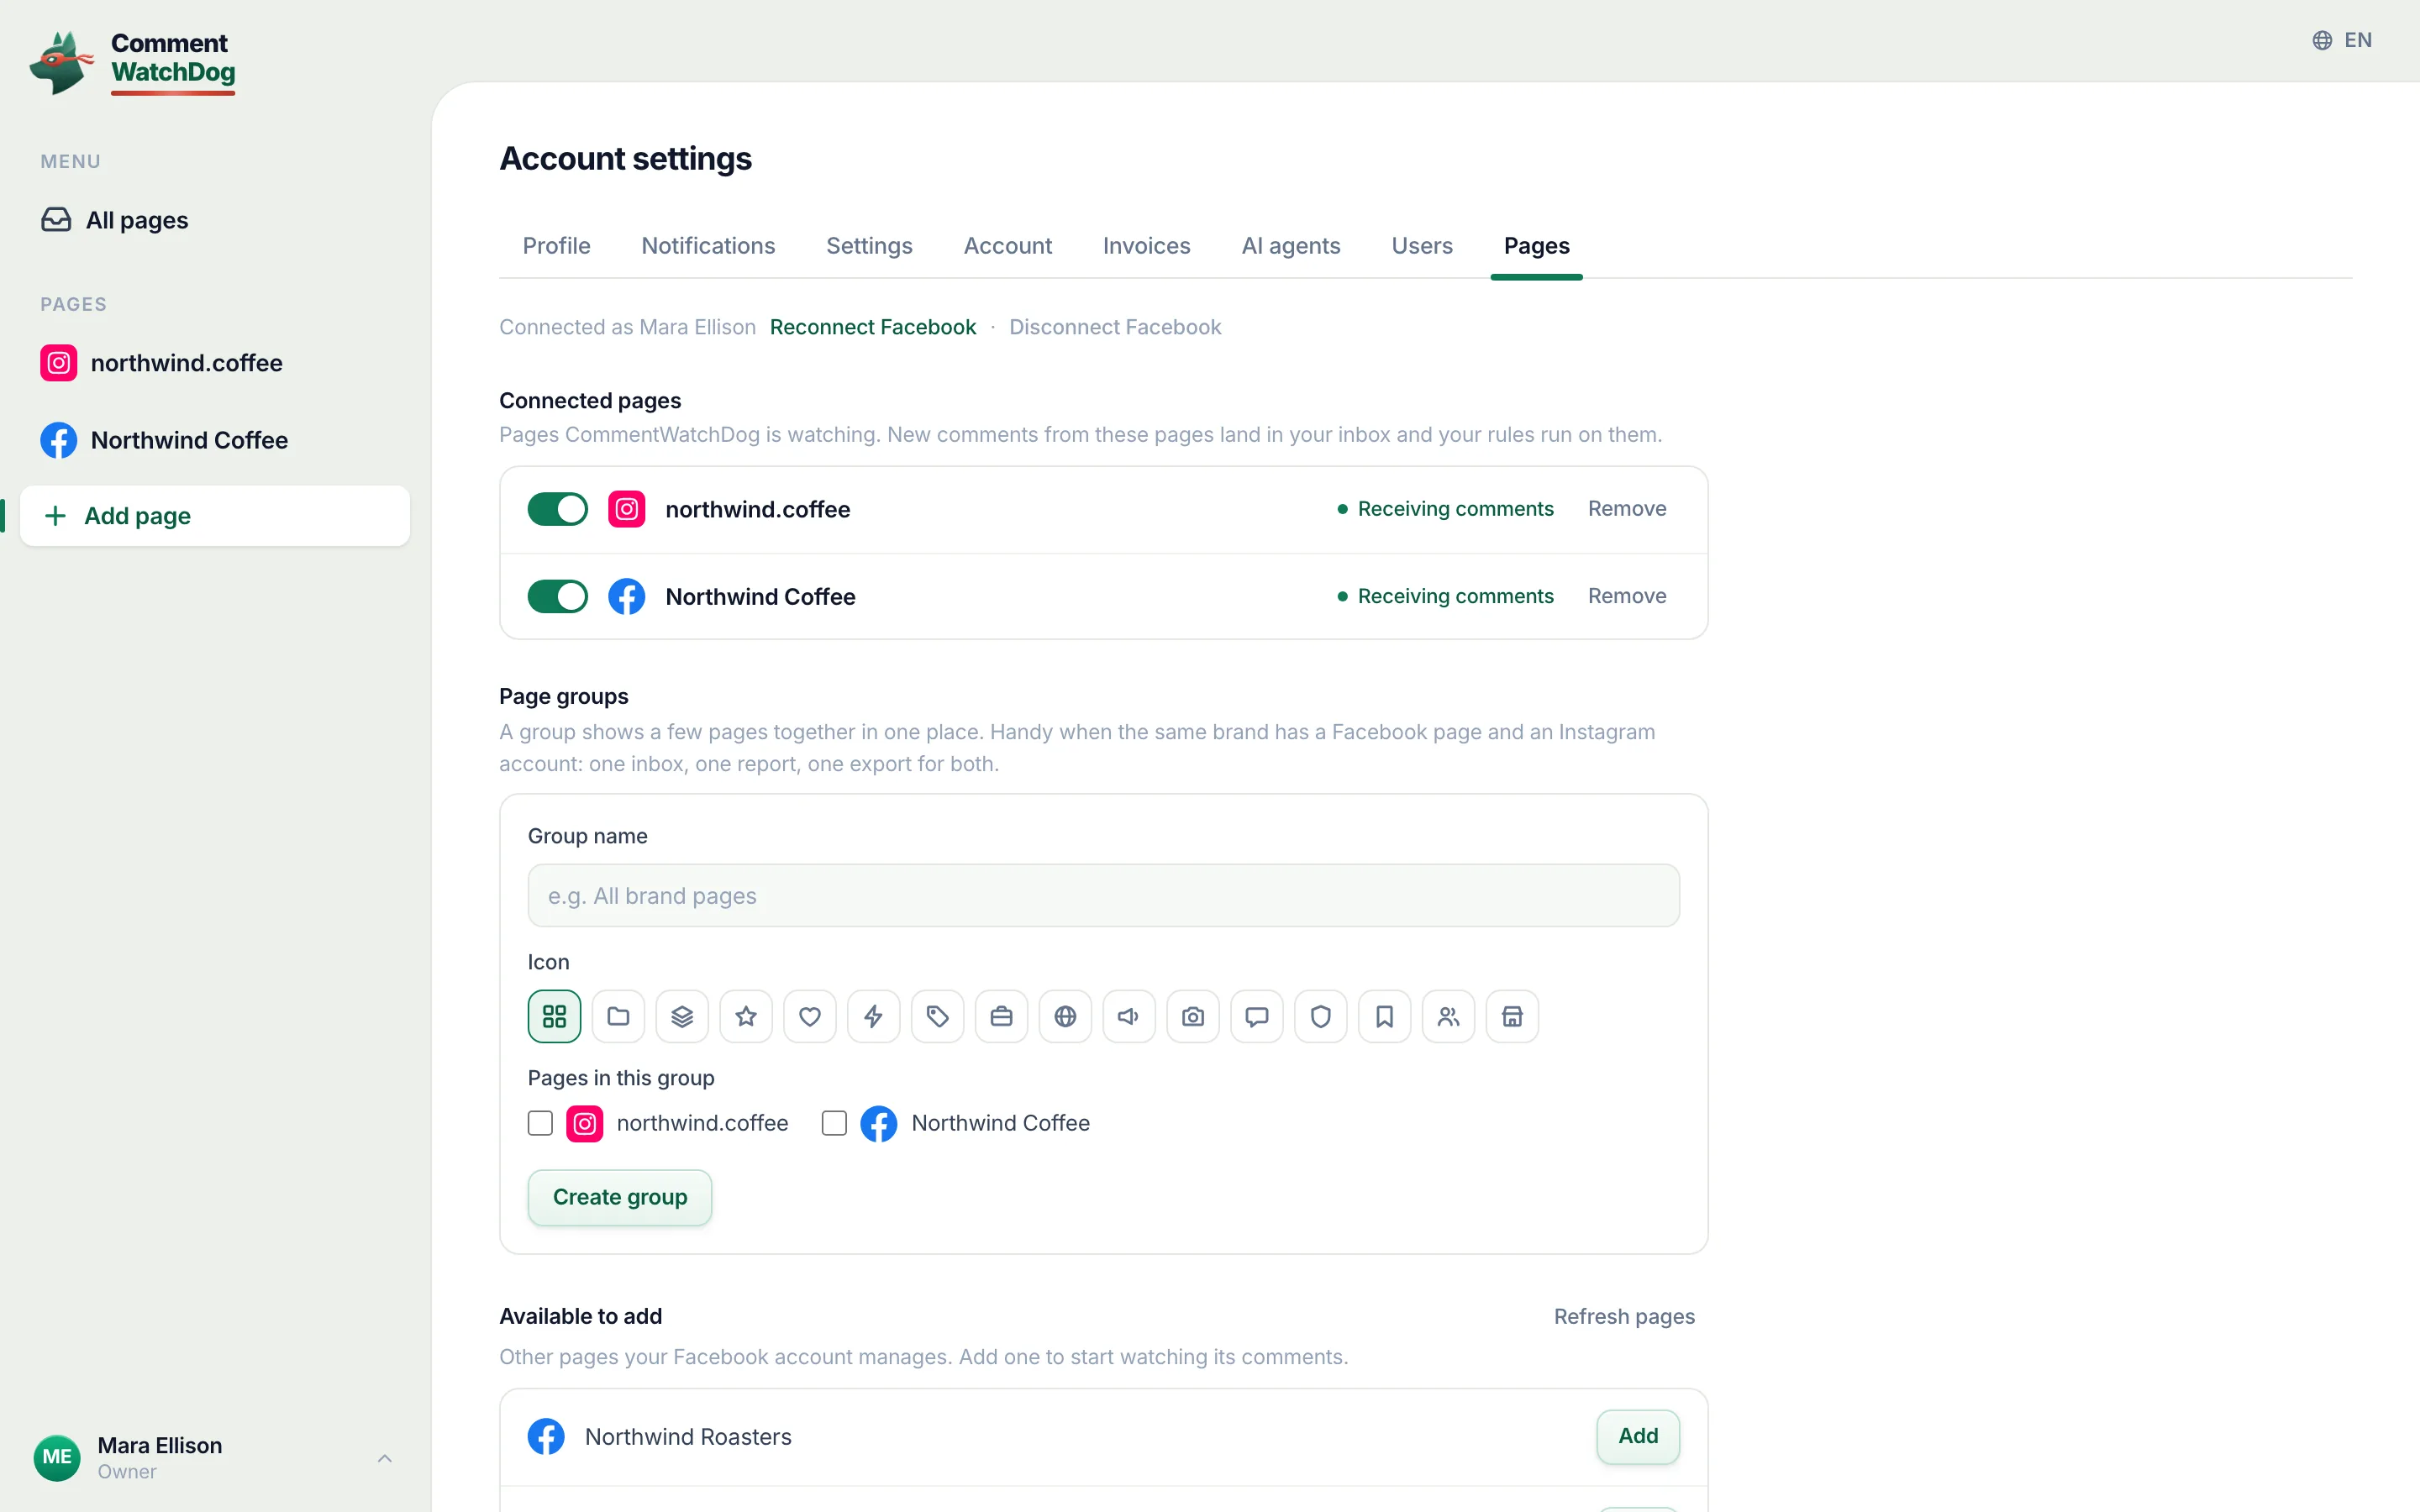Choose the heart icon for the group
The image size is (2420, 1512).
[x=810, y=1016]
